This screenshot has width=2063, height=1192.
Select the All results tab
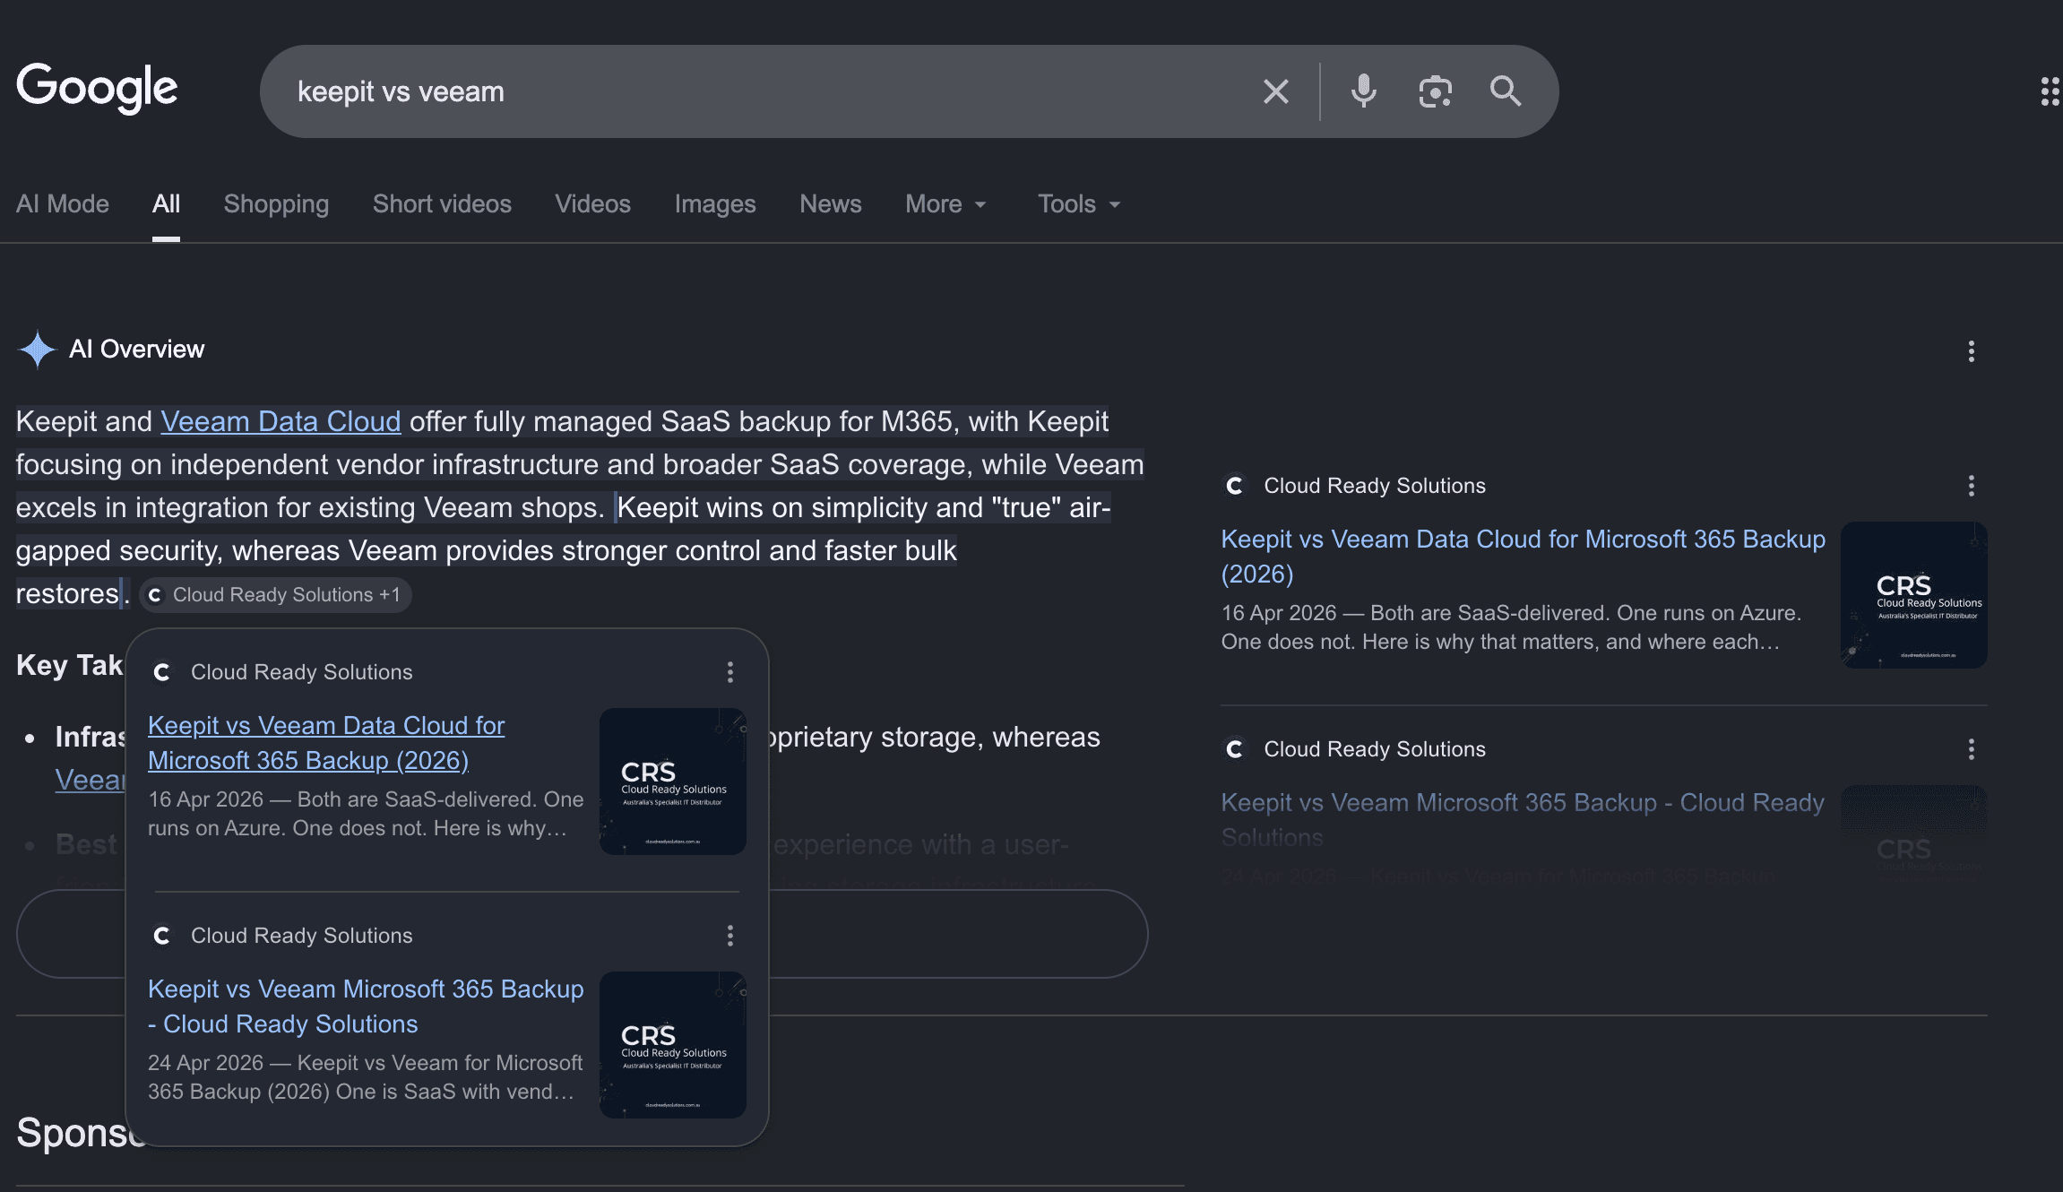(166, 203)
